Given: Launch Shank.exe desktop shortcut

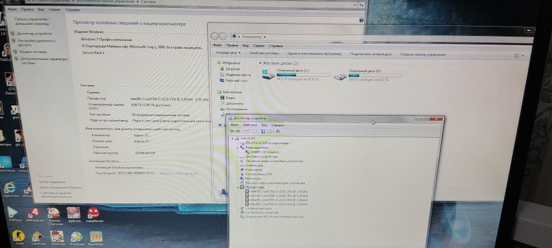Looking at the screenshot, I should (57, 237).
